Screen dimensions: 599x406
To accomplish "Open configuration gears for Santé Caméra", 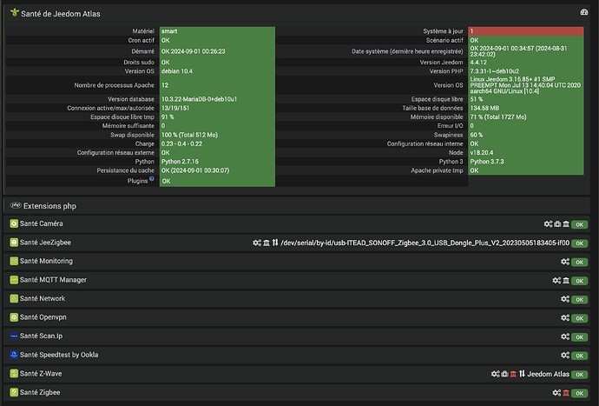I will [549, 223].
